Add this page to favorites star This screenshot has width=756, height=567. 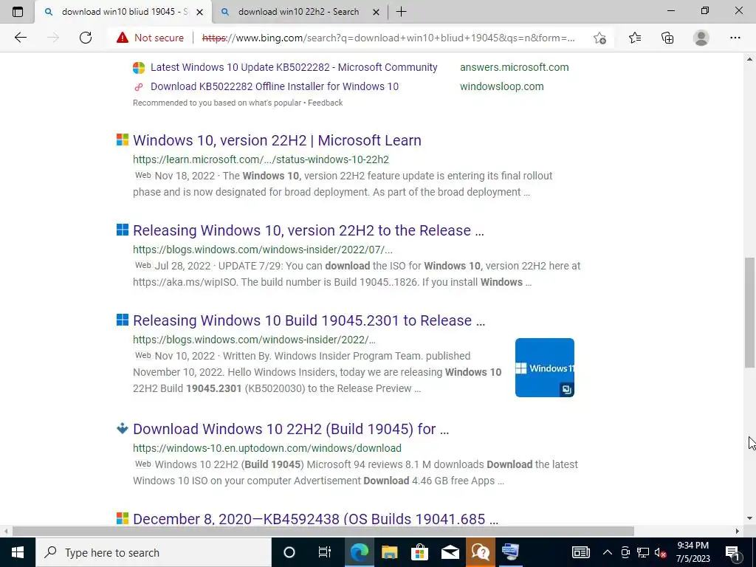pyautogui.click(x=599, y=38)
